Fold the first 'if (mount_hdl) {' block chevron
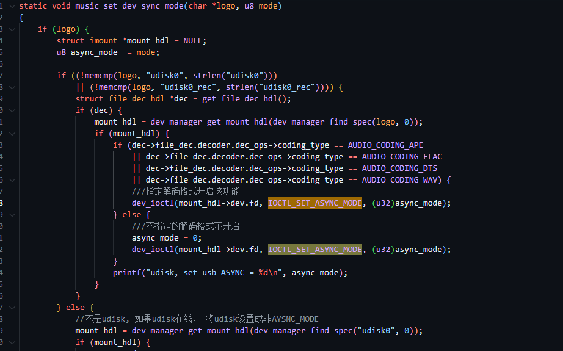The width and height of the screenshot is (563, 351). 12,134
